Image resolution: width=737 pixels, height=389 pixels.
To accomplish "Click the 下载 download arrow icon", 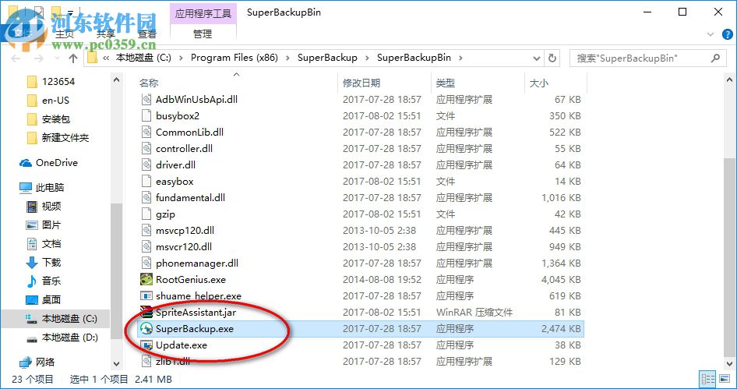I will [31, 263].
